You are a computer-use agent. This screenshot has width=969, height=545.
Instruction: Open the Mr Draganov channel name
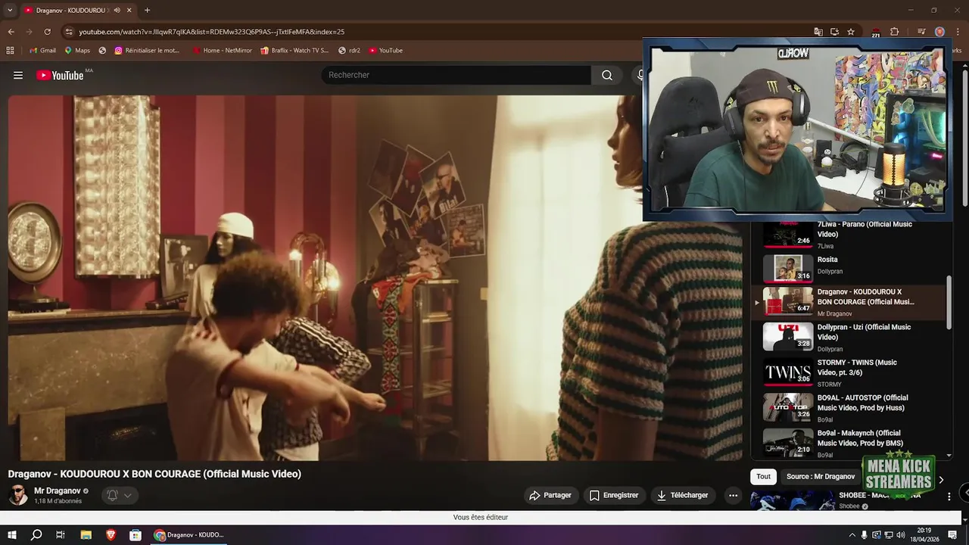pos(58,491)
